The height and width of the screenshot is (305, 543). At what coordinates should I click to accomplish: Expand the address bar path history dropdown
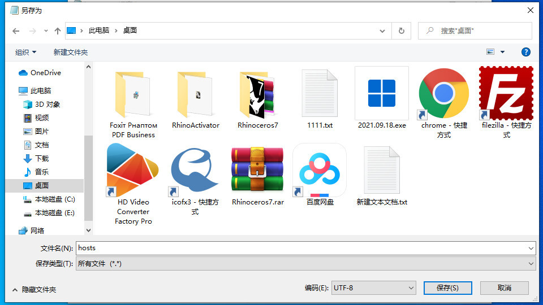(383, 30)
